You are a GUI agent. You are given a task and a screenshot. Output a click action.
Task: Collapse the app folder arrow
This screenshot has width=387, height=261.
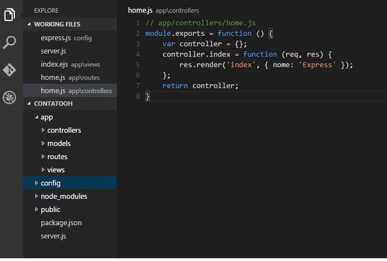pos(36,117)
